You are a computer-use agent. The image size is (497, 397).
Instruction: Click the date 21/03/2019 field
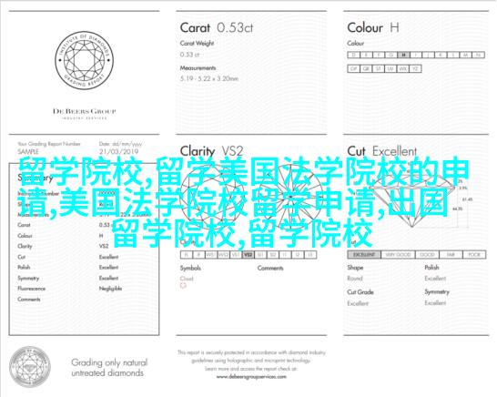point(118,151)
